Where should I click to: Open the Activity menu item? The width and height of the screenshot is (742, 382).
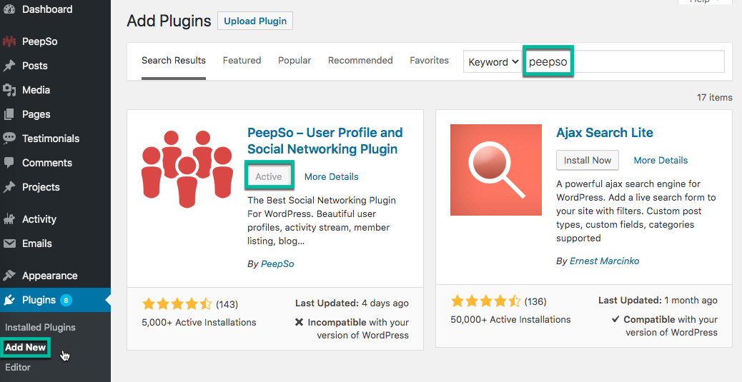pos(39,219)
